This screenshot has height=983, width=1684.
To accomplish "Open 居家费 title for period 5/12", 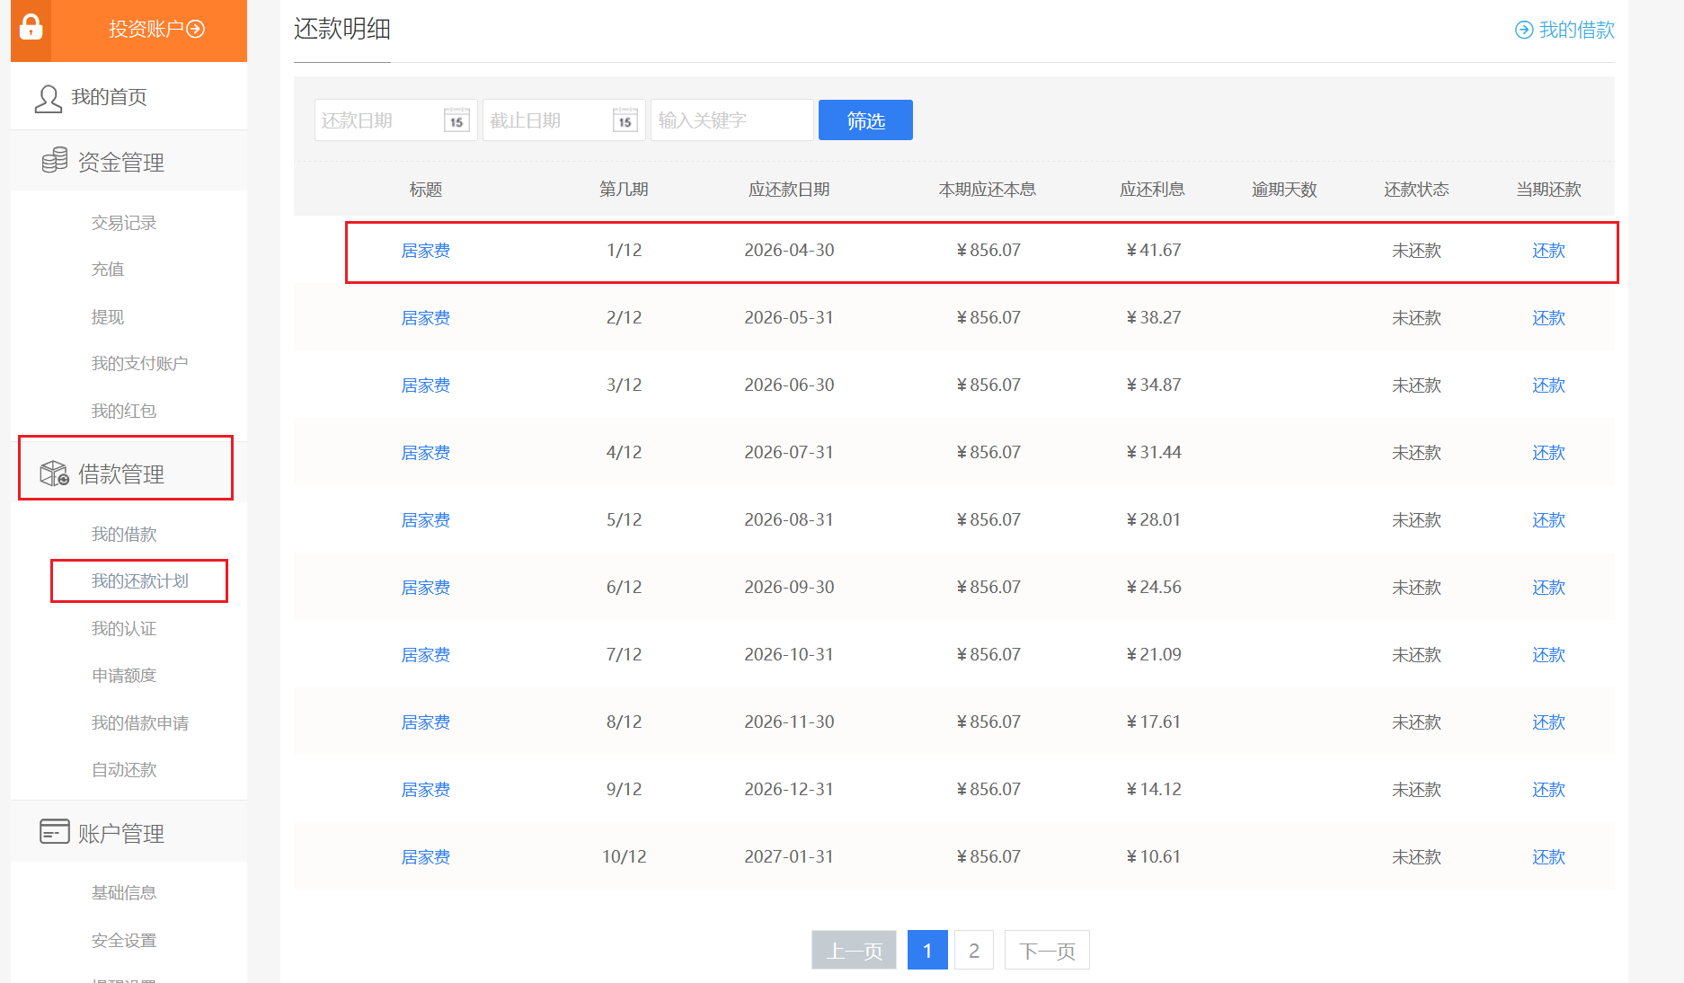I will click(x=425, y=520).
